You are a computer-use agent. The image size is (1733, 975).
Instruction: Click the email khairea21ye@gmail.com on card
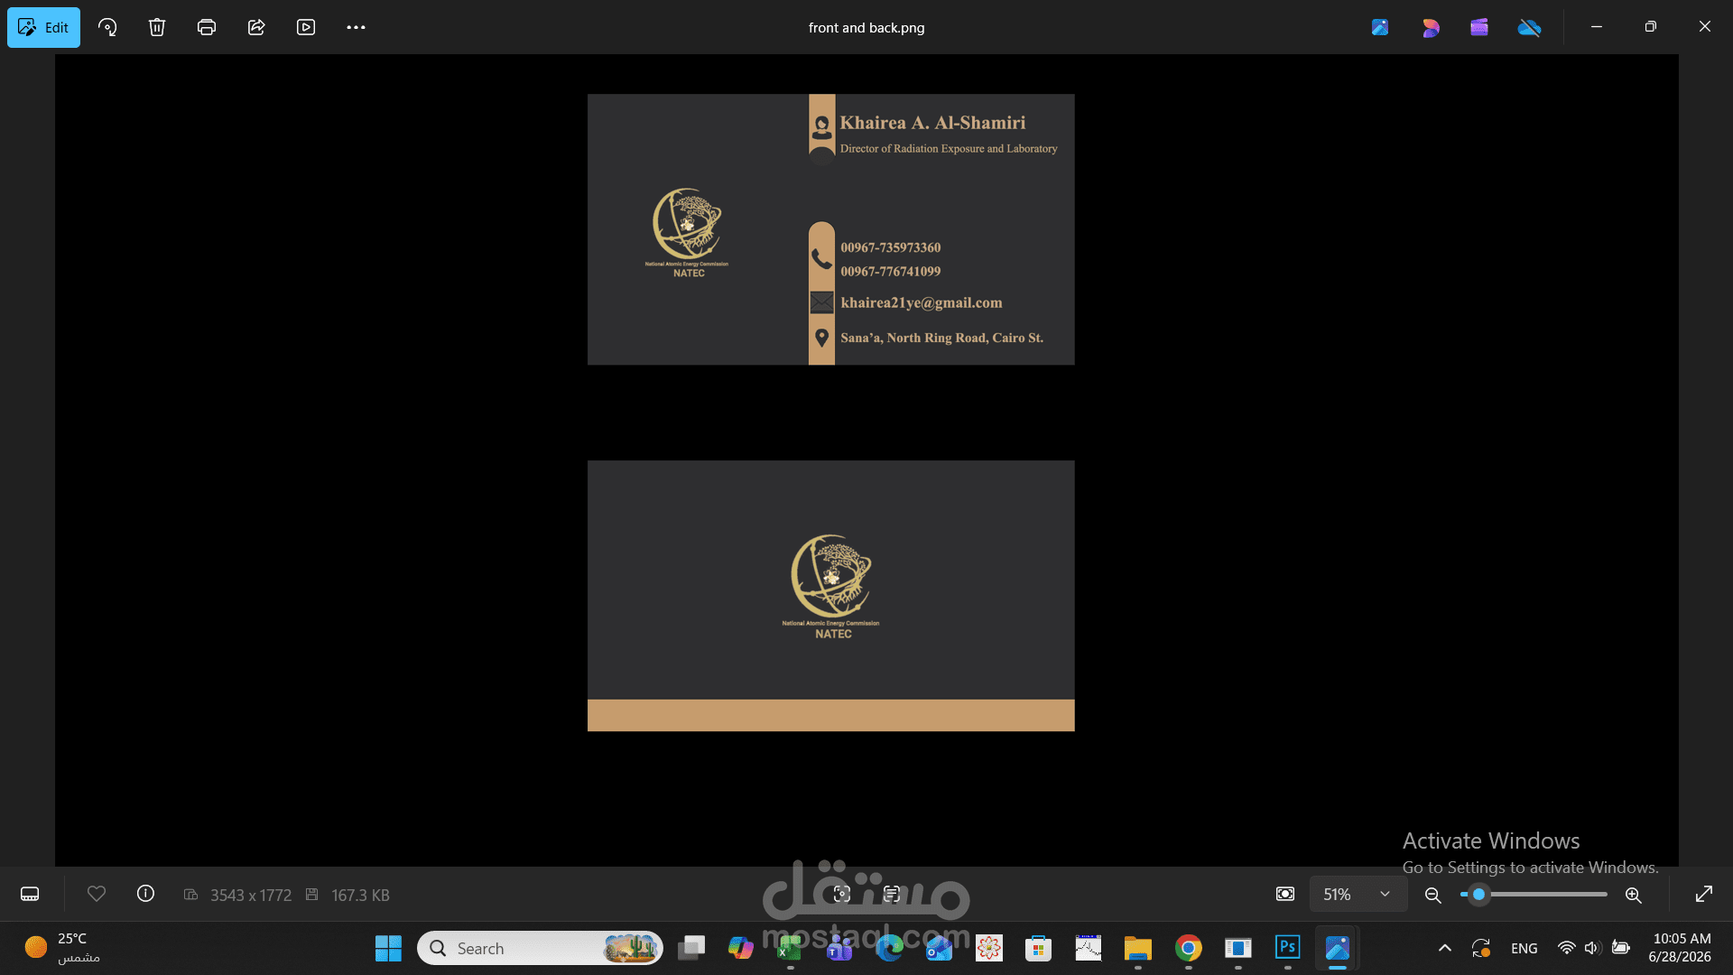[922, 302]
